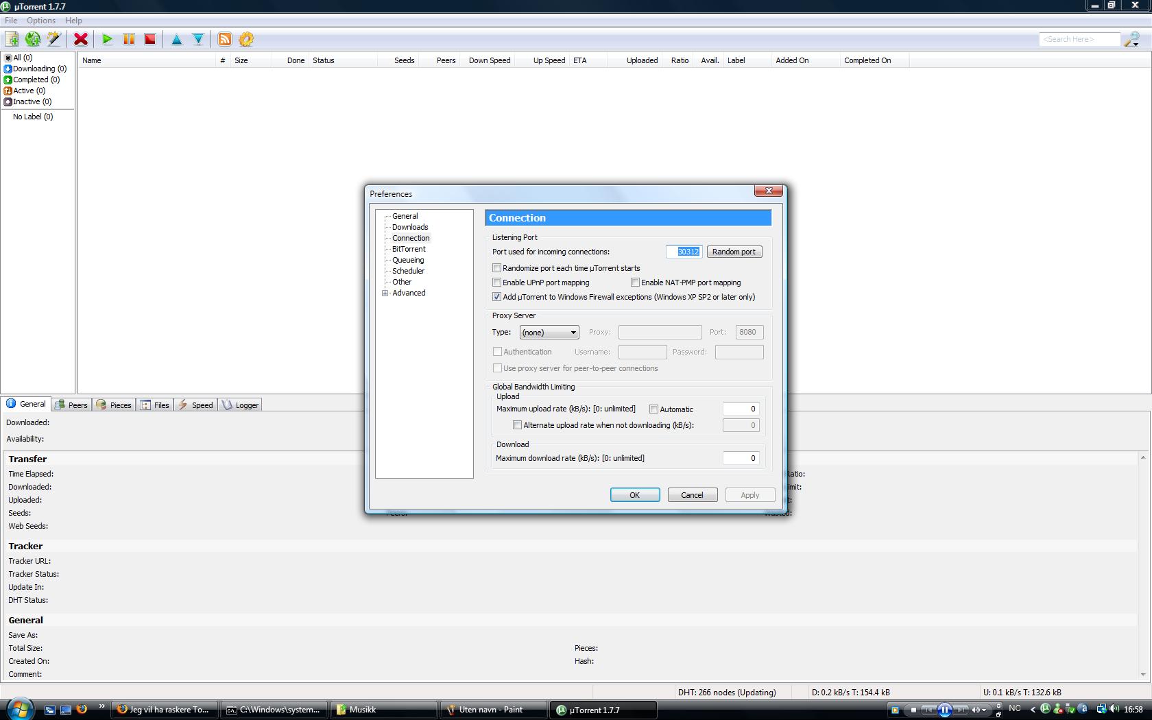
Task: Click the orange Pause torrent icon
Action: point(128,39)
